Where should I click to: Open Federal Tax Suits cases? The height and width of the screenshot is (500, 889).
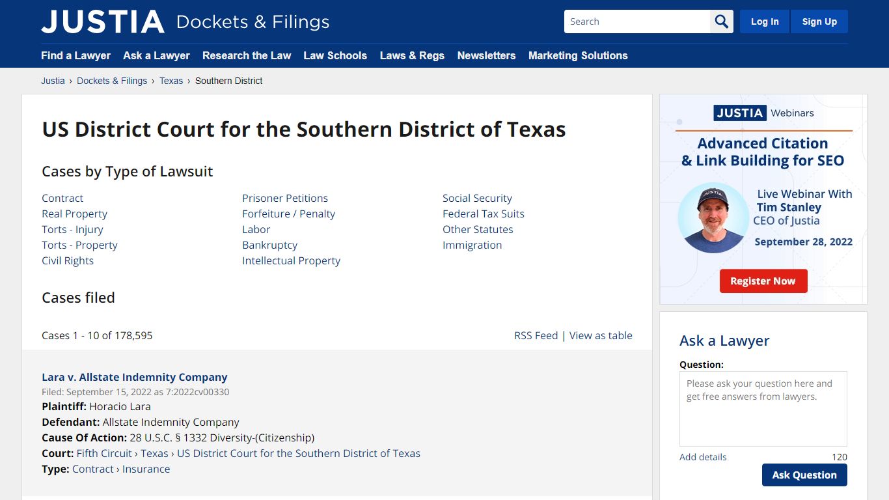point(484,214)
